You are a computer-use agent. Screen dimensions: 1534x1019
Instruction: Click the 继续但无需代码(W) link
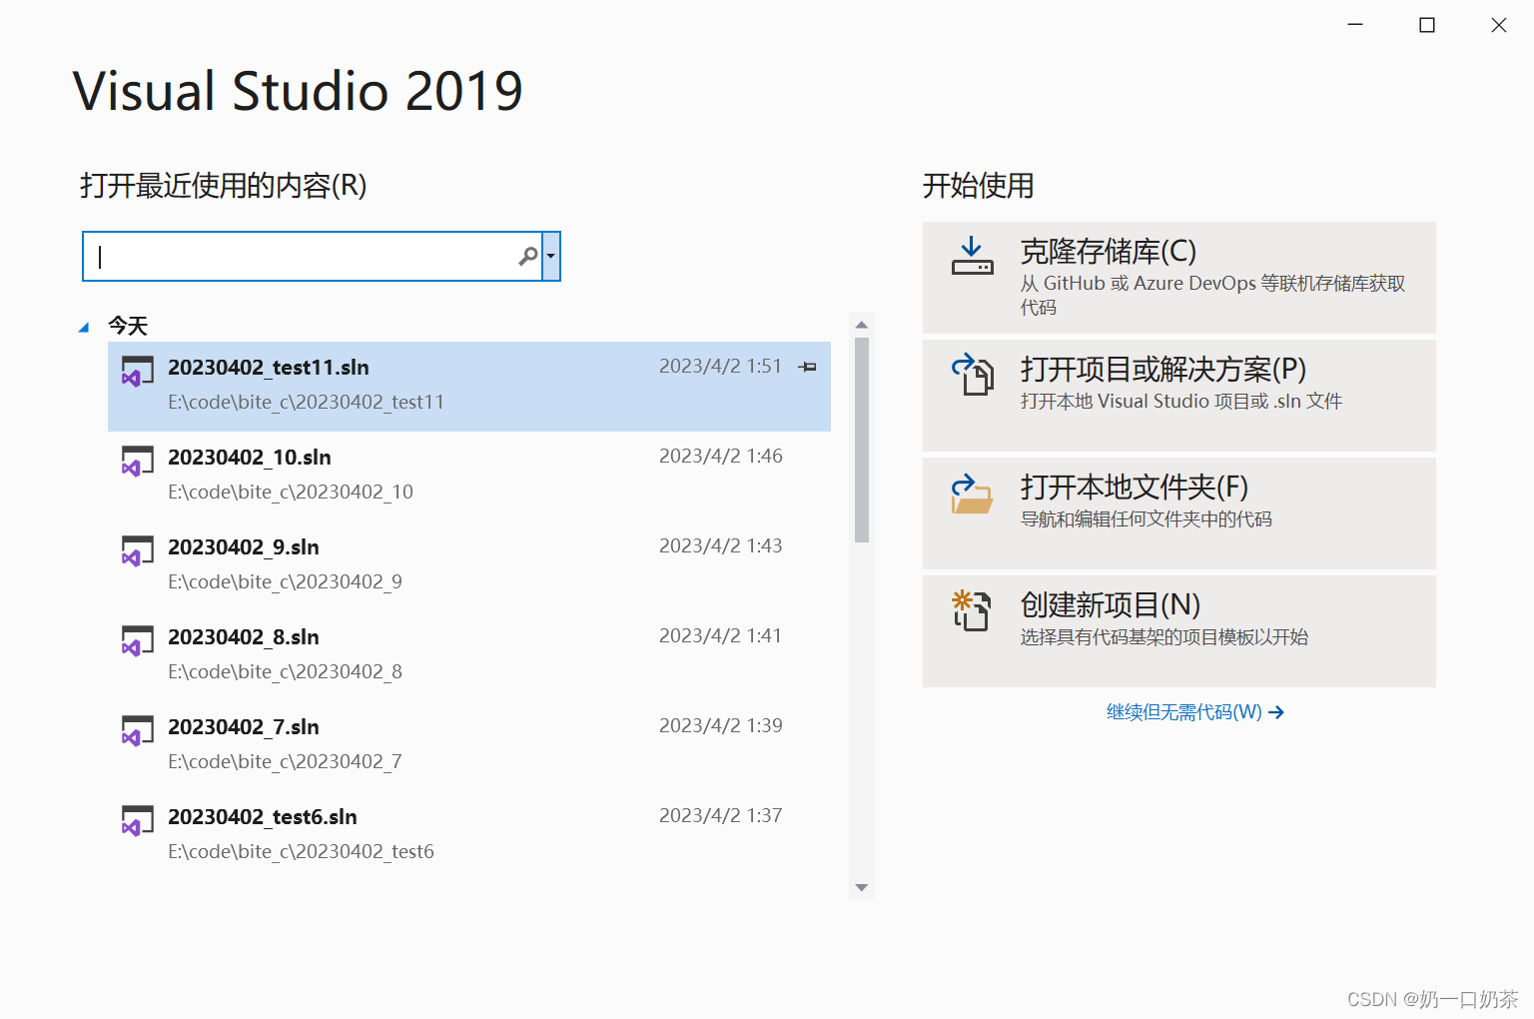click(1184, 711)
